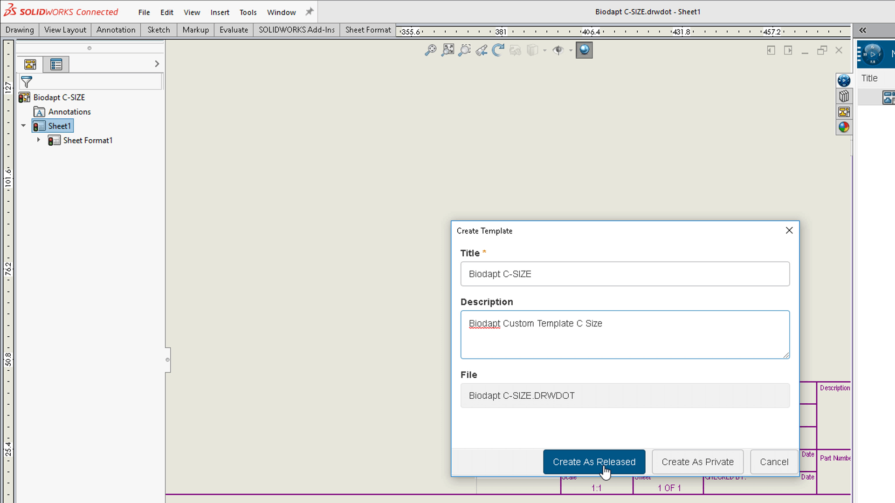Switch to SOLIDWORKS Add-Ins tab

(296, 30)
